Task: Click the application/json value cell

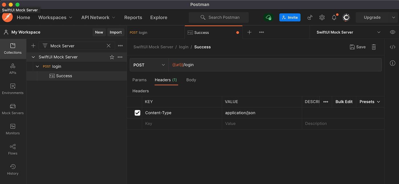Action: [x=262, y=113]
